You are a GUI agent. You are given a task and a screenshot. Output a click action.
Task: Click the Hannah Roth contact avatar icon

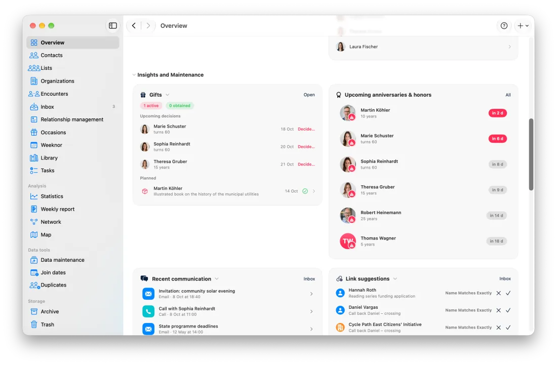click(x=340, y=293)
